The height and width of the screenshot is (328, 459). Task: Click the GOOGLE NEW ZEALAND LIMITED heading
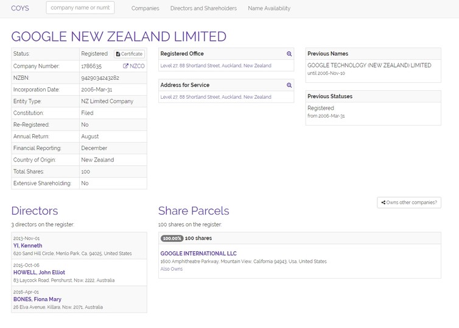click(119, 37)
